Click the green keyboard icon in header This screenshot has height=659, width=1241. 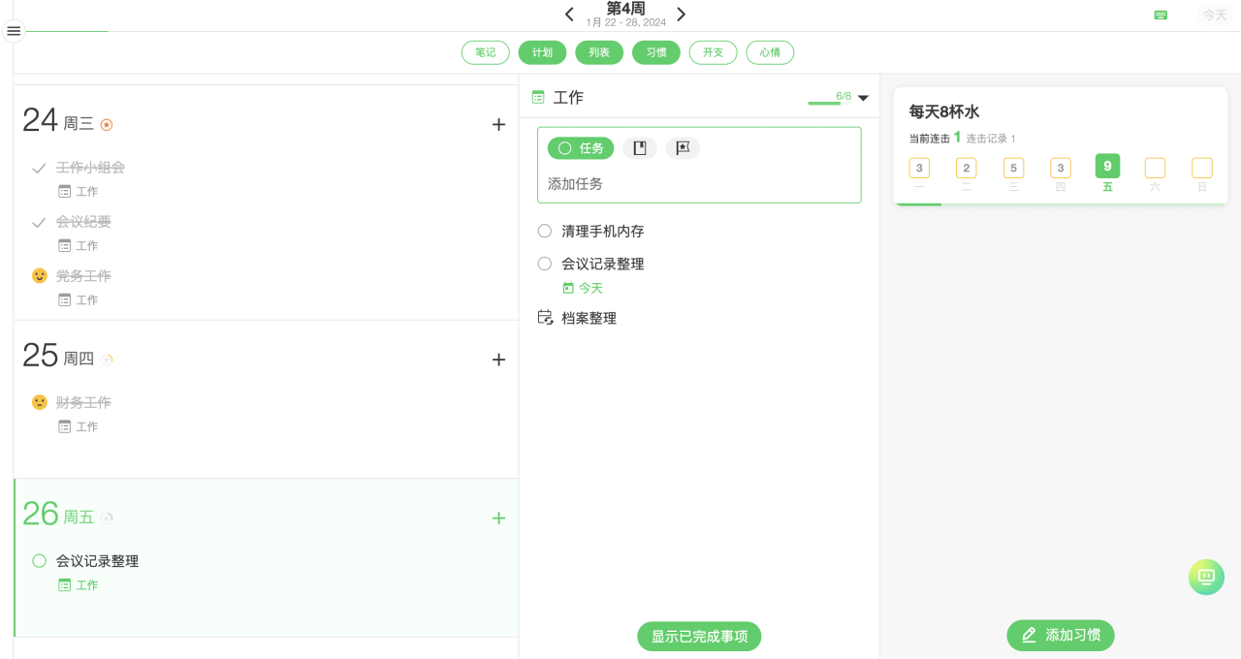point(1161,15)
